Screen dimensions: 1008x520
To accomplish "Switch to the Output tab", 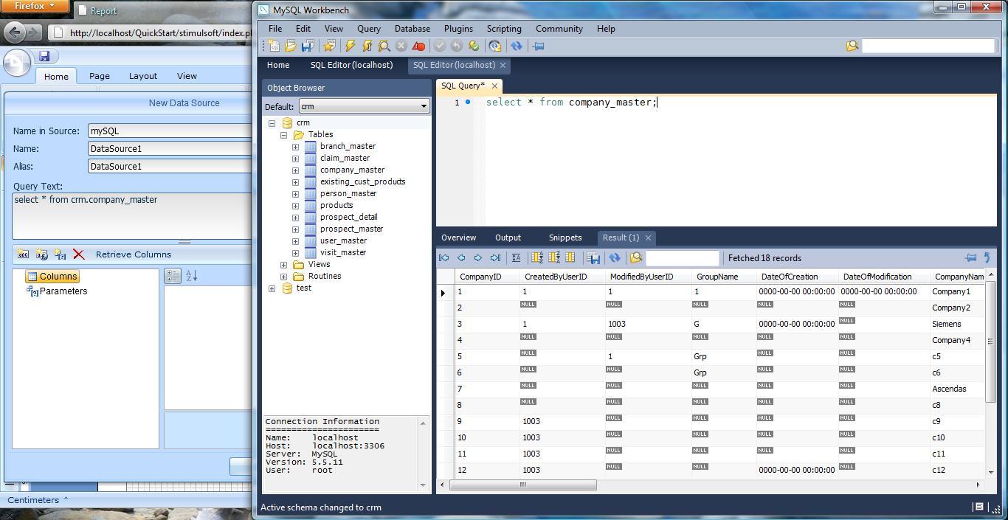I will 508,238.
